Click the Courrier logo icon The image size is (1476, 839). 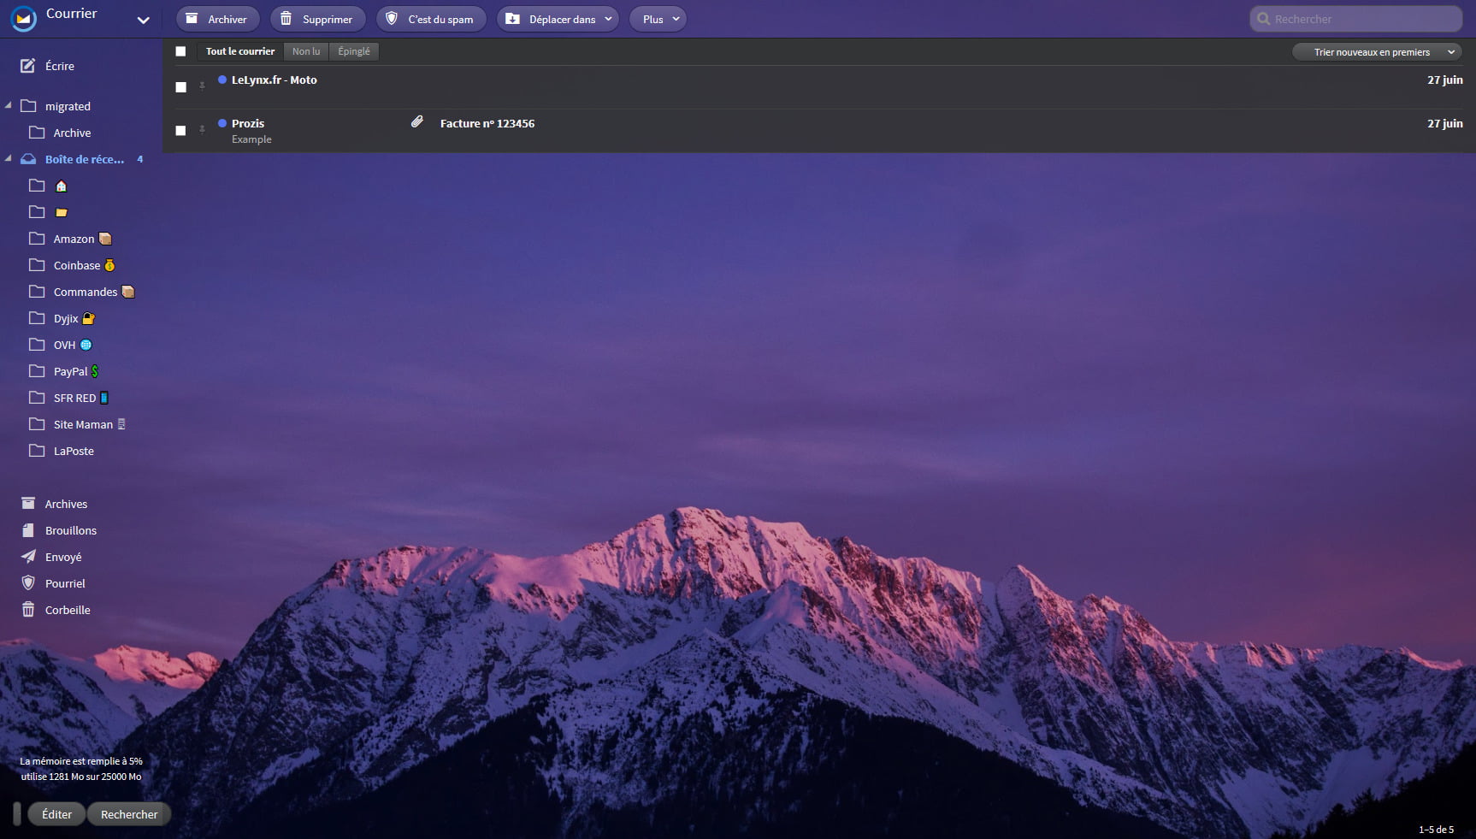coord(23,17)
